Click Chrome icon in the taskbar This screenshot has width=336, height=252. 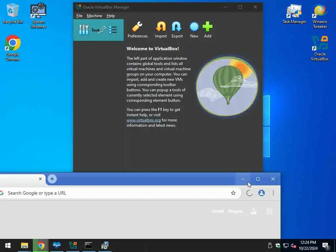pyautogui.click(x=41, y=245)
